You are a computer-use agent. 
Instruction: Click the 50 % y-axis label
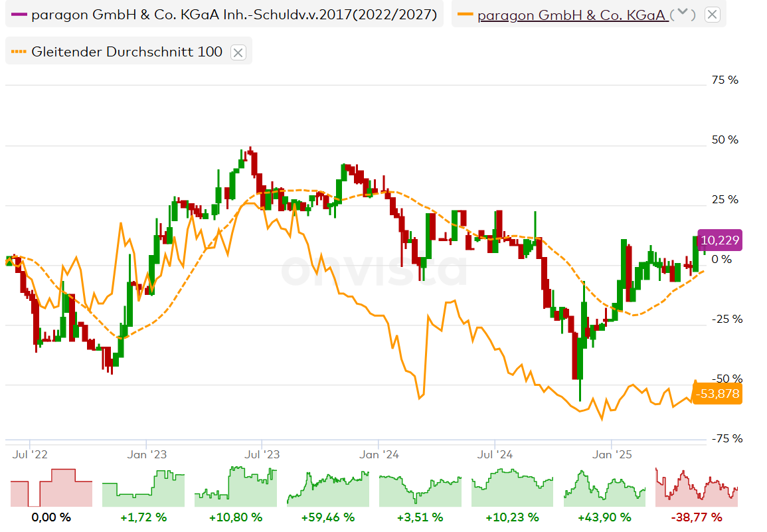tap(725, 140)
